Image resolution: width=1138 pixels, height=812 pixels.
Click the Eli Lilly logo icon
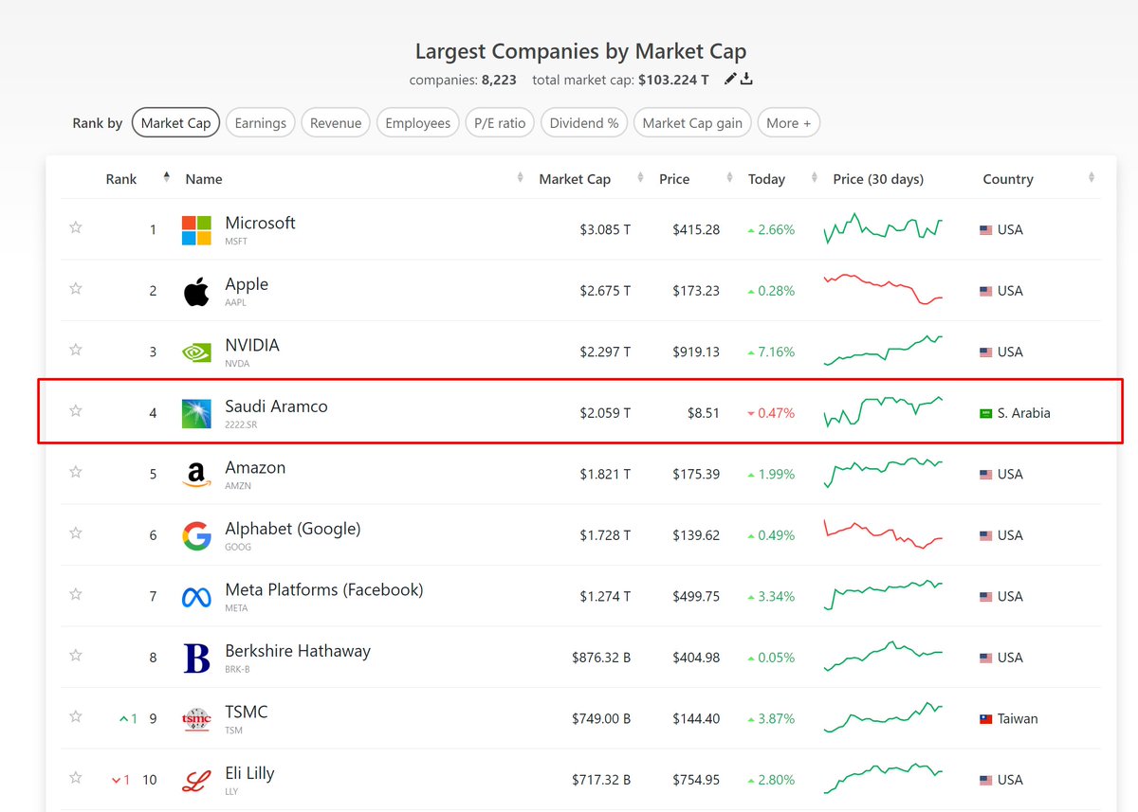point(196,780)
